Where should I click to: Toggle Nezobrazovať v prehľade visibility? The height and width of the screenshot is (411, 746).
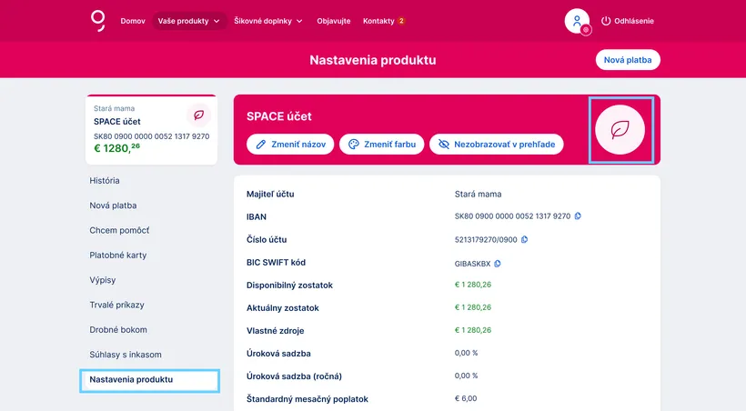[496, 145]
